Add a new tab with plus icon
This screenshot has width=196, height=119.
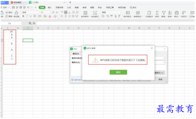point(70,2)
